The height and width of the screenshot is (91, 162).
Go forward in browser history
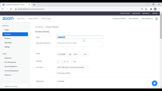point(7,9)
